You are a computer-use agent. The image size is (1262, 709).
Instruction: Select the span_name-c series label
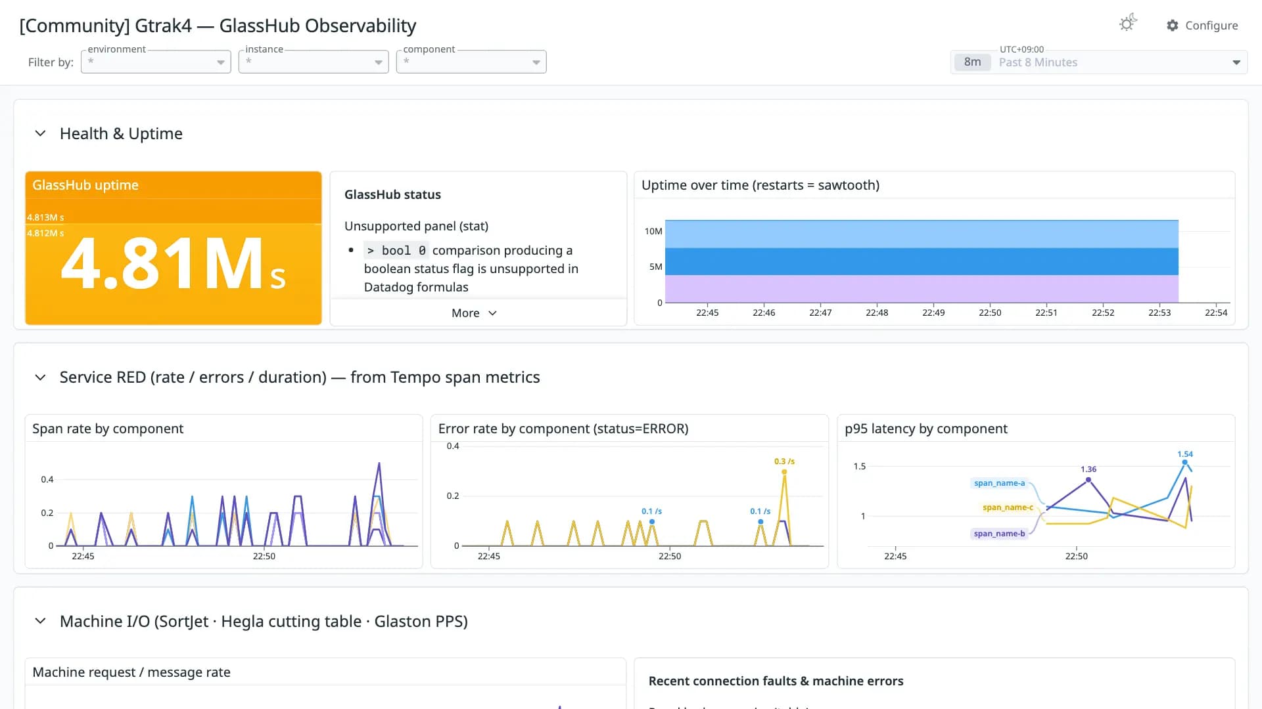point(1008,507)
